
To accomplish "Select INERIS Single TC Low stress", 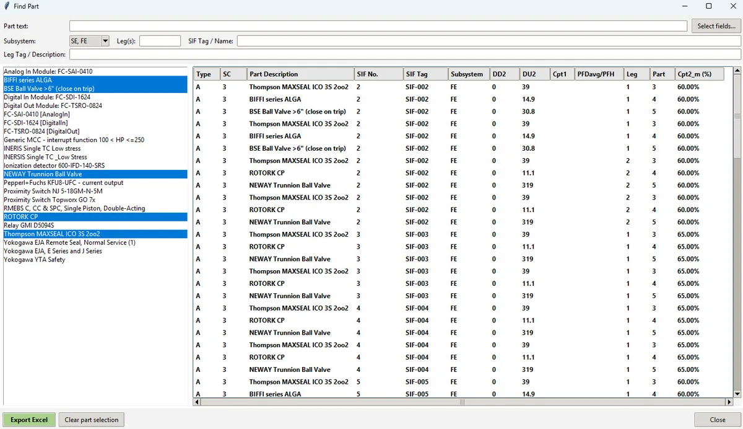I will click(95, 149).
